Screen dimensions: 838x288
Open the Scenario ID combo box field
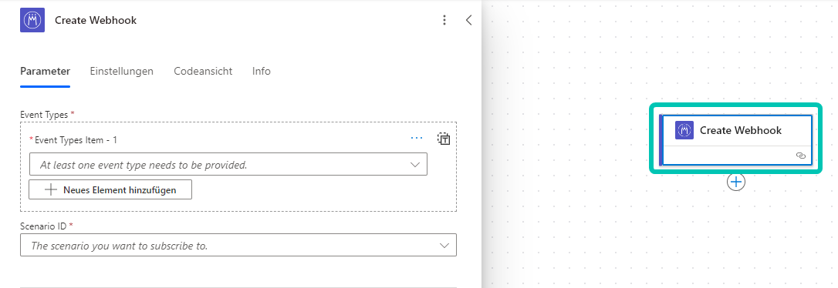tap(238, 246)
